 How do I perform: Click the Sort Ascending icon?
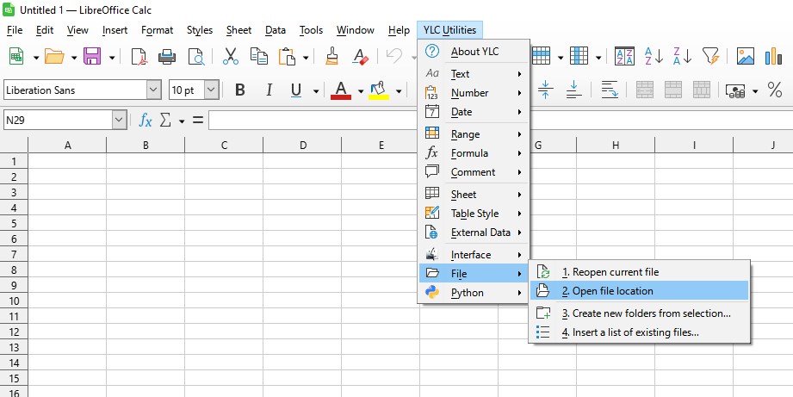654,57
